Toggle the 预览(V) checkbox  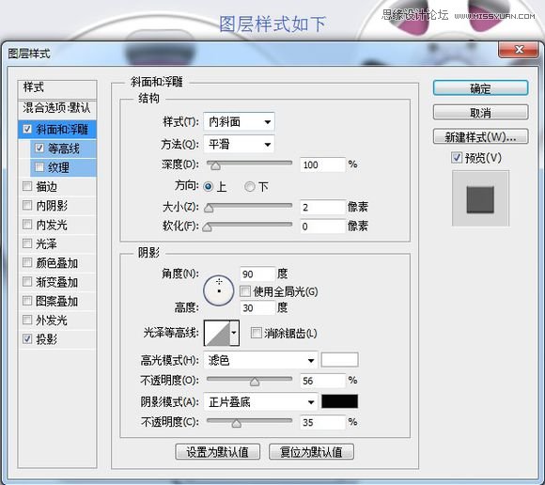click(x=457, y=158)
